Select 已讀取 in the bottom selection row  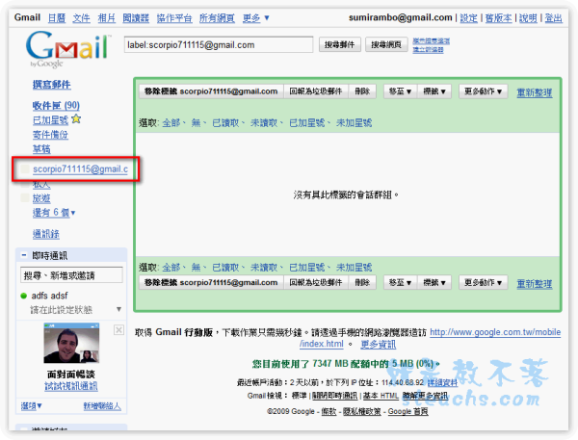tap(225, 267)
